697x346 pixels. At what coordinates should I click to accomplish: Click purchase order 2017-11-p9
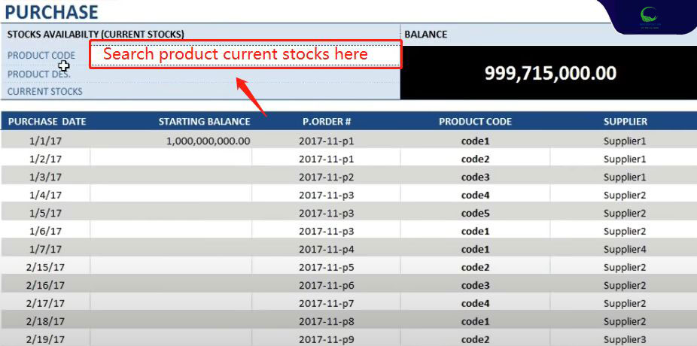326,339
